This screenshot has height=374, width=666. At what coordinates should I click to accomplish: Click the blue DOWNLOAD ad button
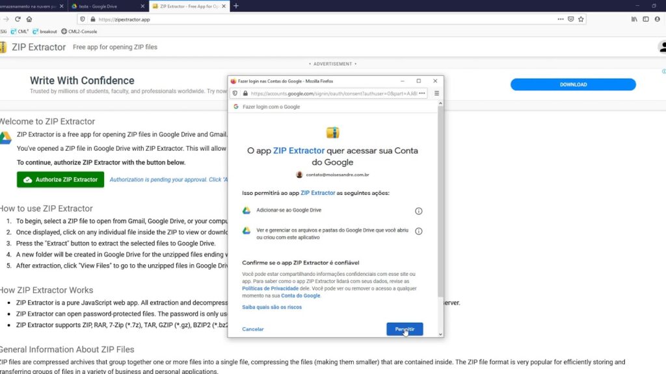[x=573, y=84]
